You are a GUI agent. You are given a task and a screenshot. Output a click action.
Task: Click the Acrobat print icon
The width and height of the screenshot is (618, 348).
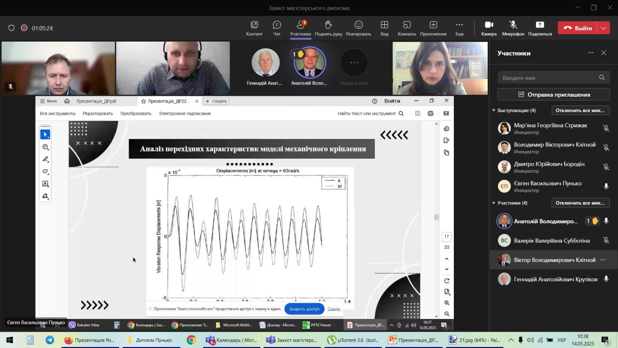click(x=431, y=114)
